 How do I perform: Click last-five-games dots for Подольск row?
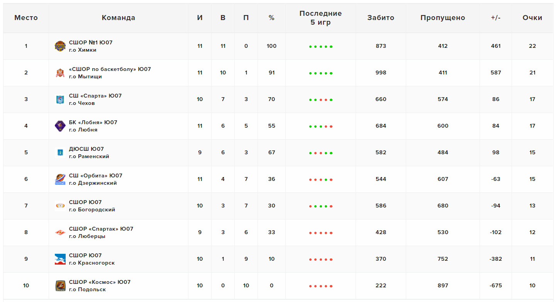tap(321, 286)
